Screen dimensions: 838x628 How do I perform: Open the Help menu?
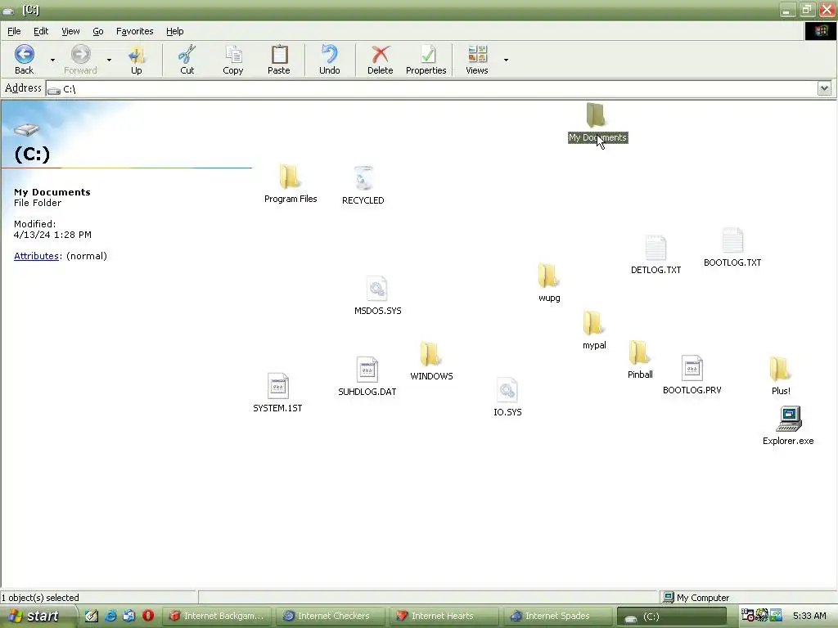coord(175,31)
